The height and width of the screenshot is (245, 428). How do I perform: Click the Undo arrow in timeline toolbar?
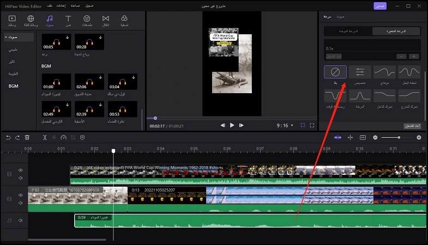point(8,138)
